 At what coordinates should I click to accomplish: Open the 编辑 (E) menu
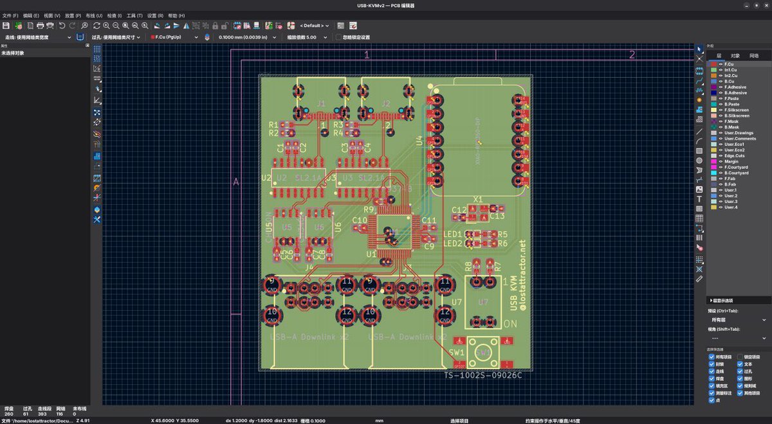pyautogui.click(x=31, y=15)
